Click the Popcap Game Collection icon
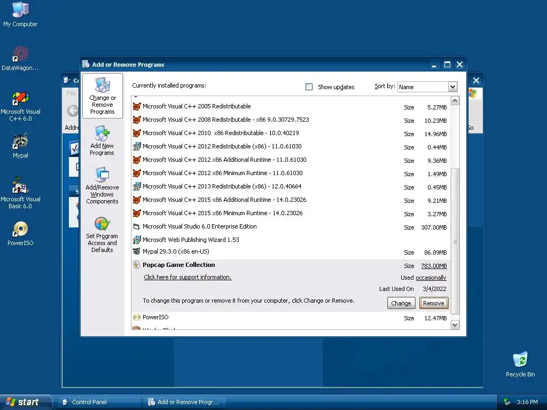547x410 pixels. pos(137,265)
